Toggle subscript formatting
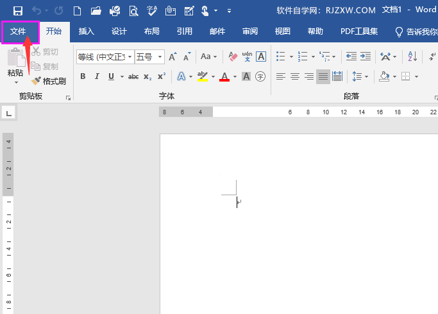Screen dimensions: 438x314 click(x=147, y=76)
